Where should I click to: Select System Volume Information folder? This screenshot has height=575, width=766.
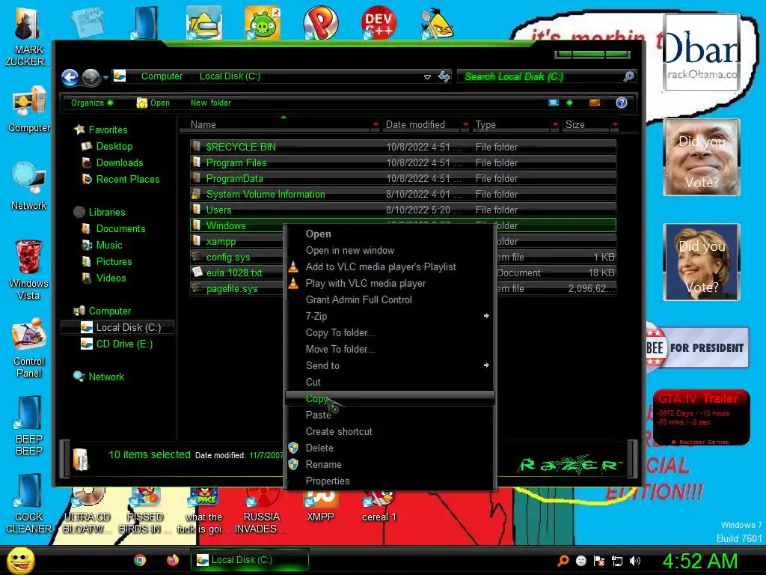click(403, 194)
